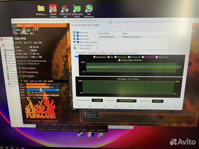The width and height of the screenshot is (199, 149).
Task: Open CPUID from the stability test window
Action: 130,107
